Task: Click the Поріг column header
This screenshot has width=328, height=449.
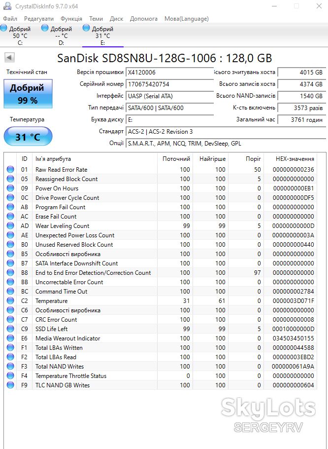Action: click(x=246, y=159)
